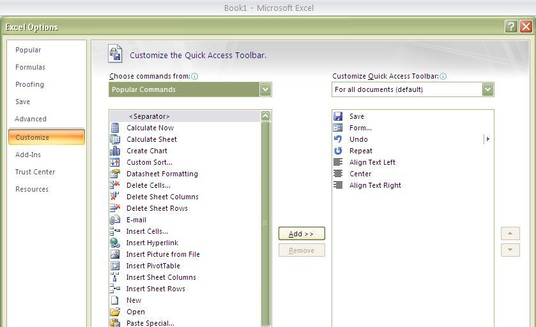Select the Insert PivotTable icon
Image resolution: width=536 pixels, height=327 pixels.
click(x=115, y=266)
